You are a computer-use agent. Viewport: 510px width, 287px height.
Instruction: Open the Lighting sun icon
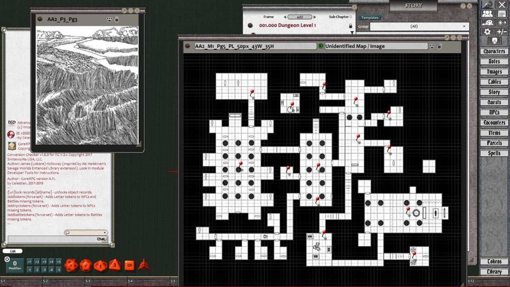pyautogui.click(x=502, y=23)
